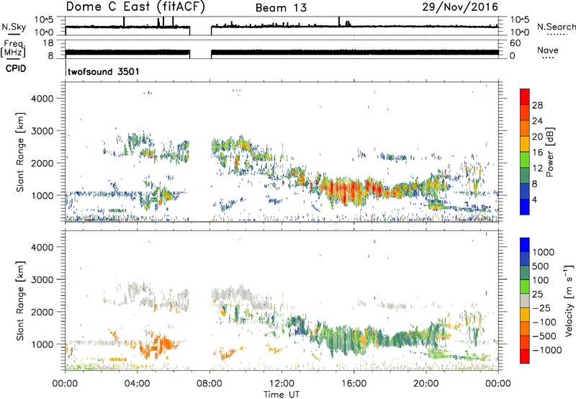
Task: Click the '04:00' time axis label
Action: [x=137, y=384]
